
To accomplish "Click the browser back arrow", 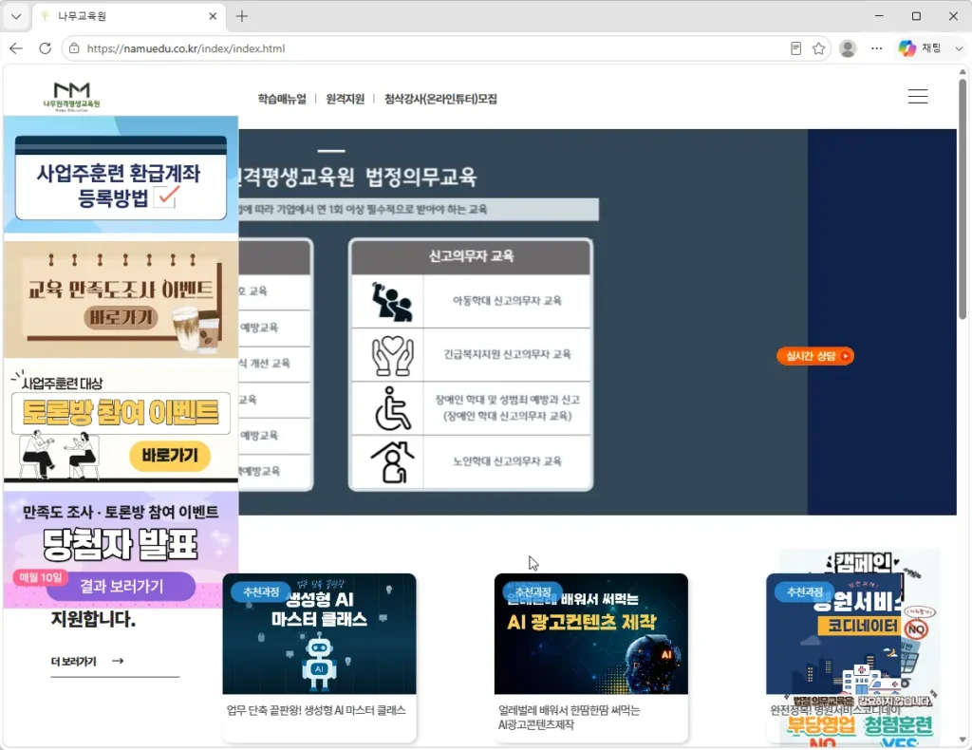I will click(x=16, y=48).
